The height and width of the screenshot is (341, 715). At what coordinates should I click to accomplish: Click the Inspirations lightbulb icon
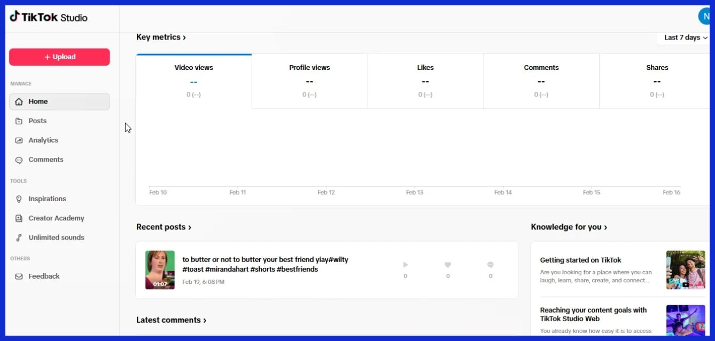tap(19, 199)
